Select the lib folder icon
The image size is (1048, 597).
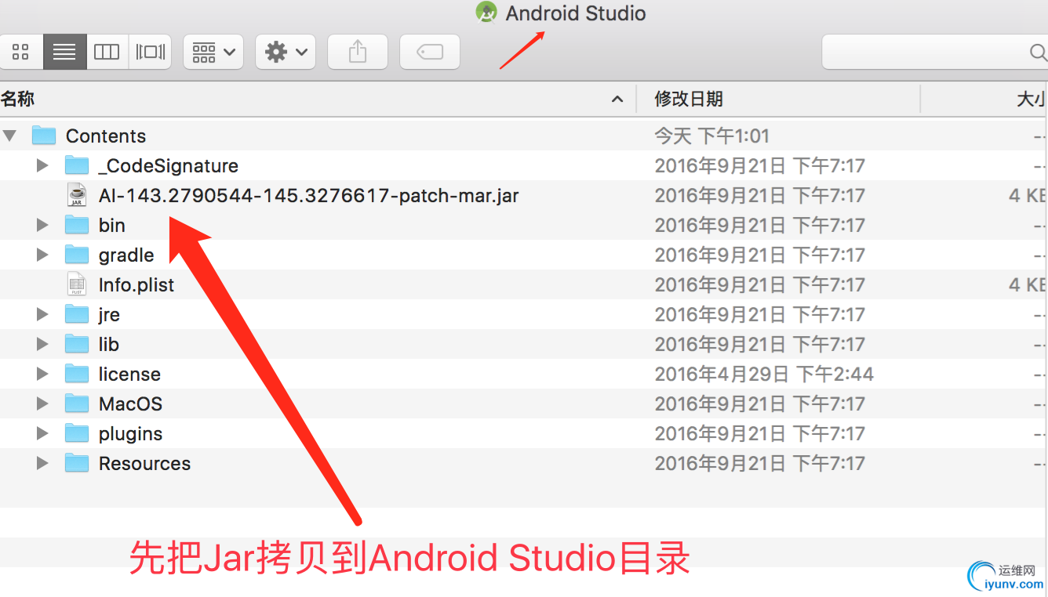(77, 344)
